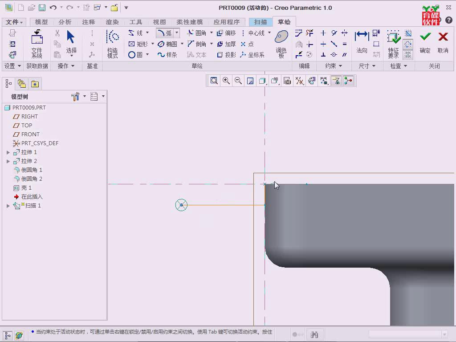Viewport: 456px width, 342px height.
Task: Switch to the 渲染 tab
Action: (x=112, y=22)
